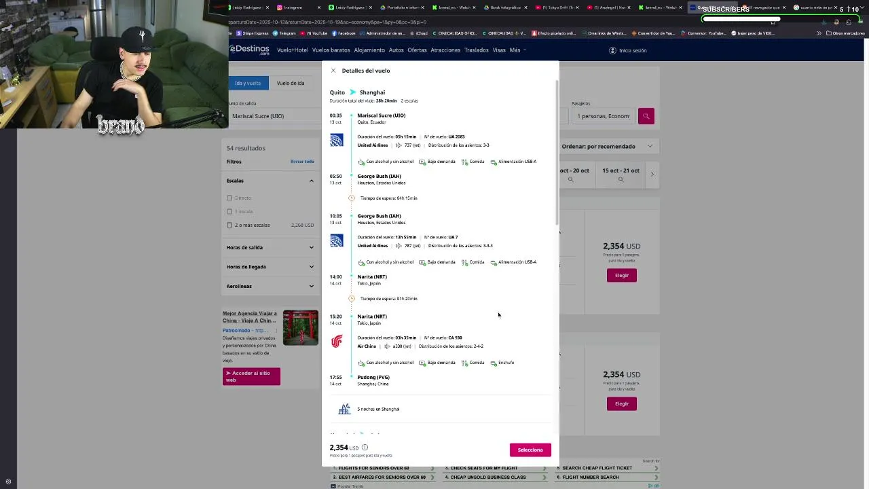Open the passengers selector 1 personas, Econom
This screenshot has width=869, height=489.
[x=604, y=116]
